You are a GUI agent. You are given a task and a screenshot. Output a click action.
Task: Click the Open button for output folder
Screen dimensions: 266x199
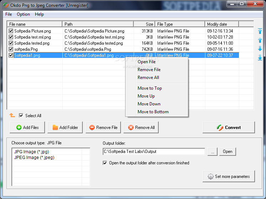[227, 151]
